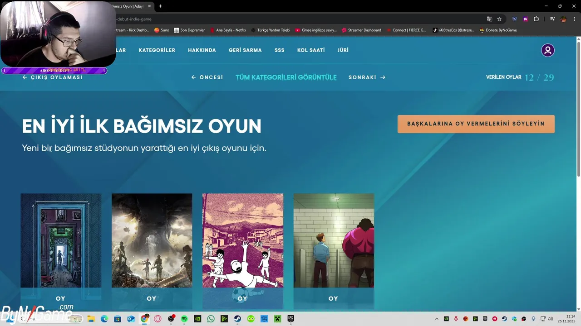Open Suno bookmark
581x326 pixels.
(162, 30)
